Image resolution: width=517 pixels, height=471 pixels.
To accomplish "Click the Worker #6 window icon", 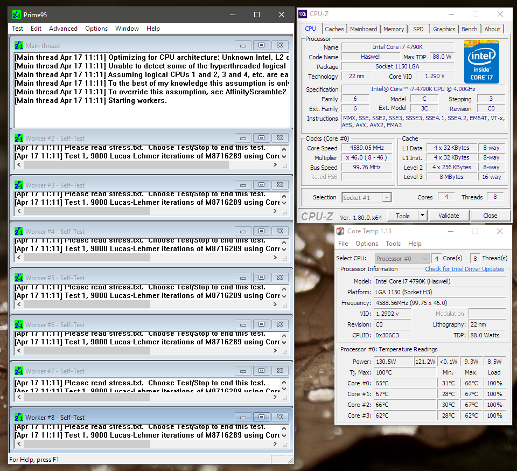I will (19, 325).
